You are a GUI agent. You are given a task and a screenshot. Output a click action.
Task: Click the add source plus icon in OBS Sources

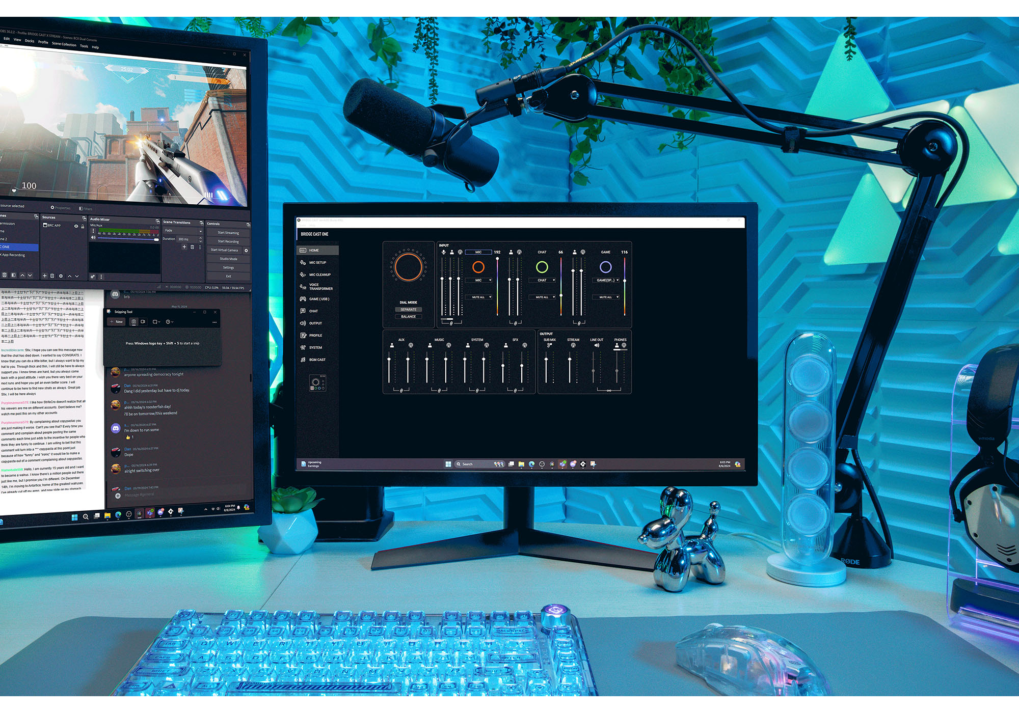(45, 276)
